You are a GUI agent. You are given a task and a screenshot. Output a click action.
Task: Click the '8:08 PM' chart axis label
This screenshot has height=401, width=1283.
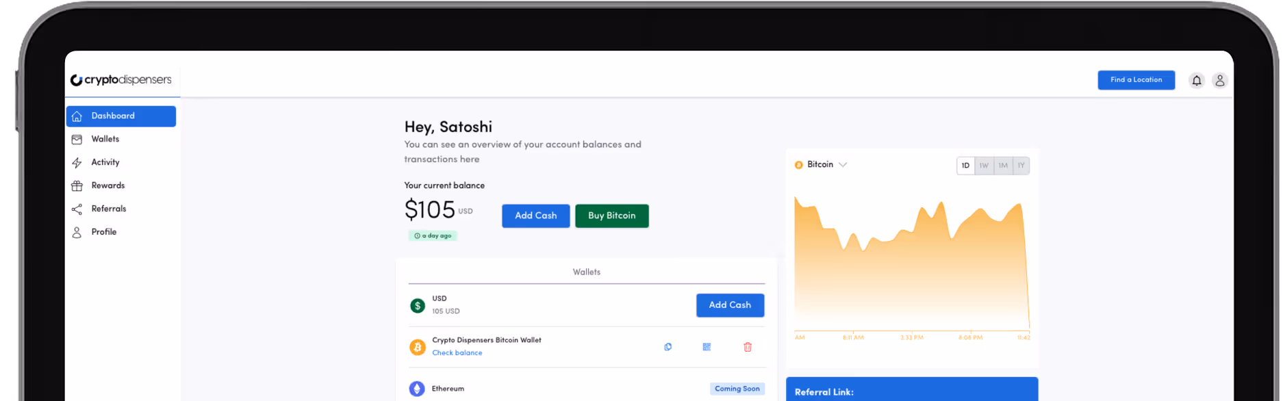971,338
